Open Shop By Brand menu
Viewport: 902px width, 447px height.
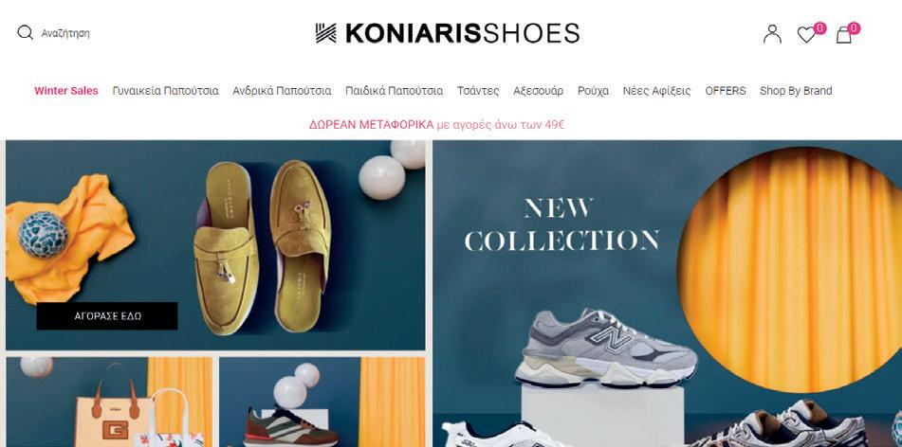(796, 91)
